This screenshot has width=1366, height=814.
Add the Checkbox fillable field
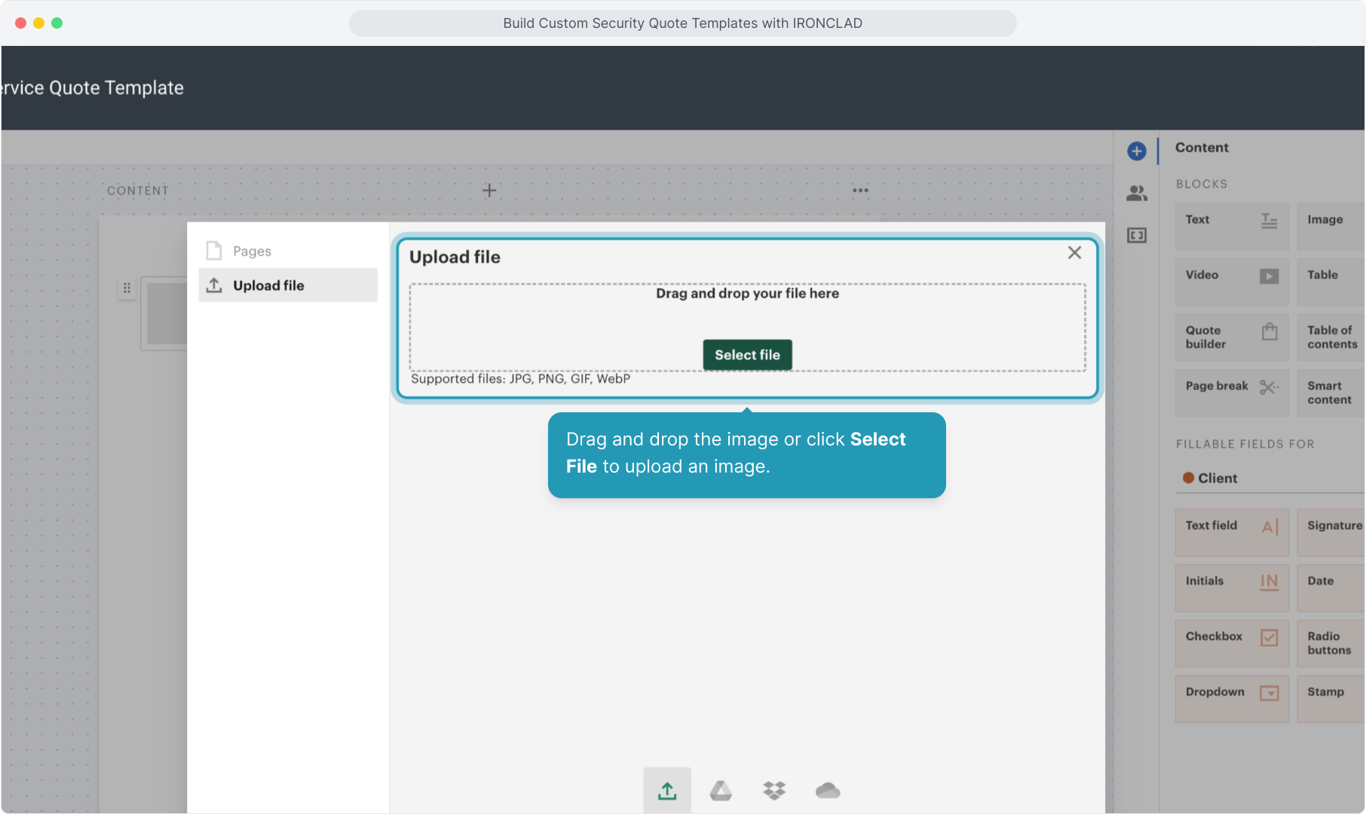click(x=1231, y=642)
